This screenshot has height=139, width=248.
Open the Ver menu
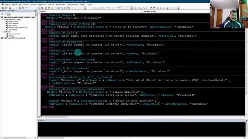pos(20,5)
